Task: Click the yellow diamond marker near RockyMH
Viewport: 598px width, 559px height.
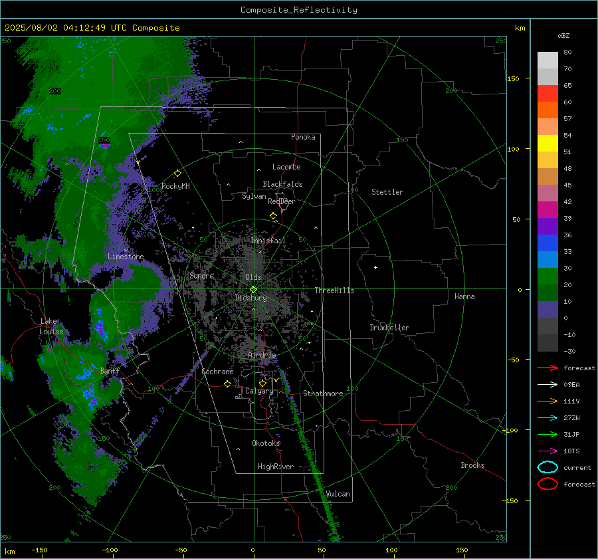Action: point(177,173)
